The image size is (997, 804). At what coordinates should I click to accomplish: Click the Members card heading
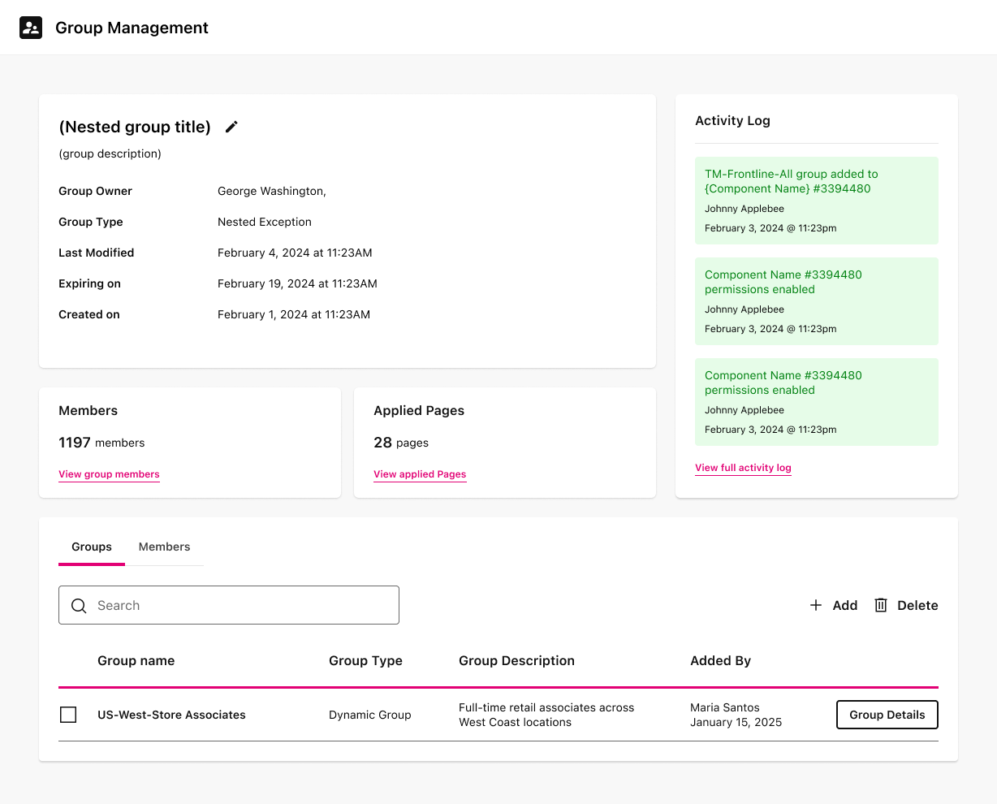click(x=88, y=411)
